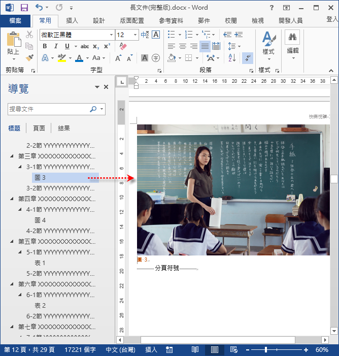Image resolution: width=339 pixels, height=356 pixels.
Task: Open font color picker
Action: [87, 58]
